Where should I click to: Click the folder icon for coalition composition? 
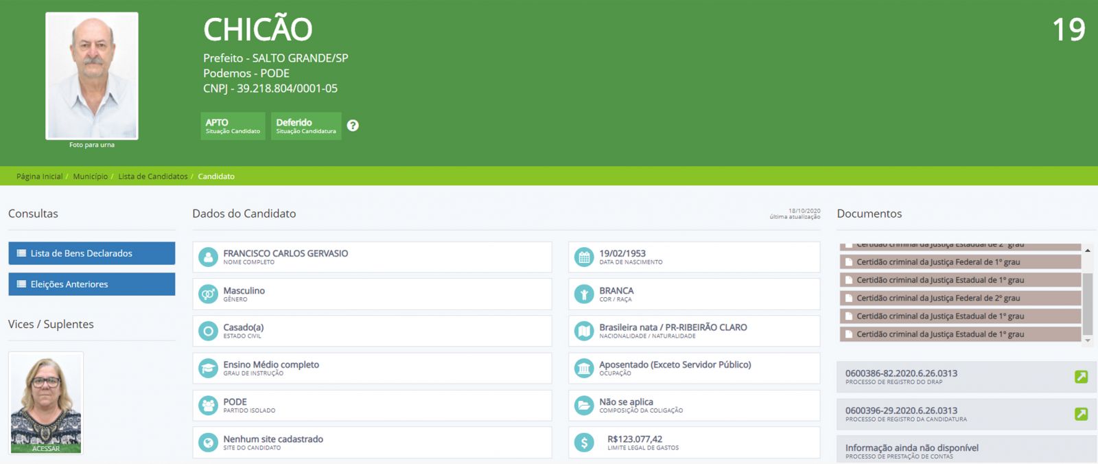584,406
